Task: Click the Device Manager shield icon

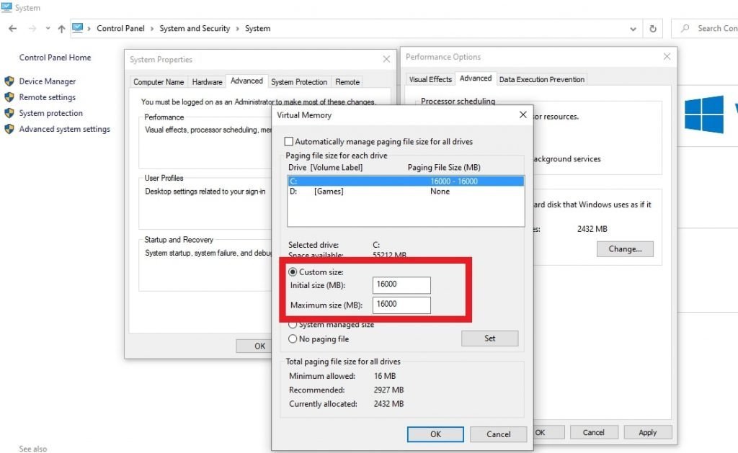Action: pyautogui.click(x=9, y=81)
